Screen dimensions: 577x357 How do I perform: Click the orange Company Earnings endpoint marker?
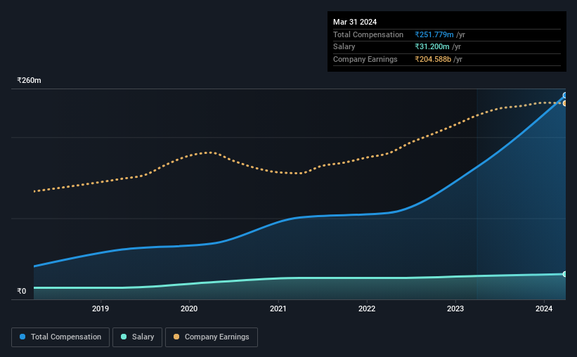tap(564, 103)
